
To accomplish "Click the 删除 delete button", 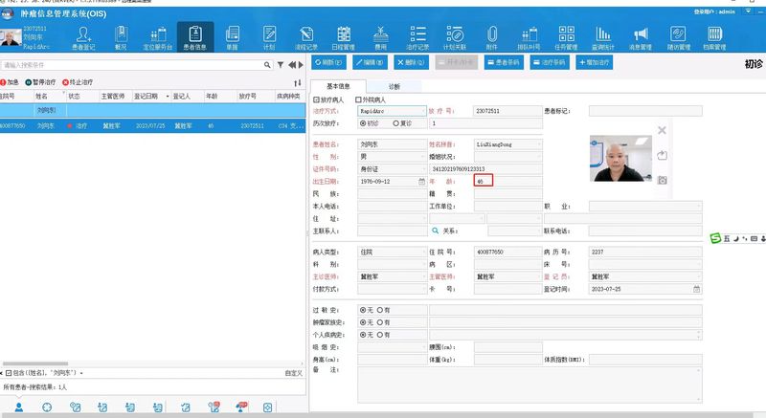I will [x=411, y=62].
